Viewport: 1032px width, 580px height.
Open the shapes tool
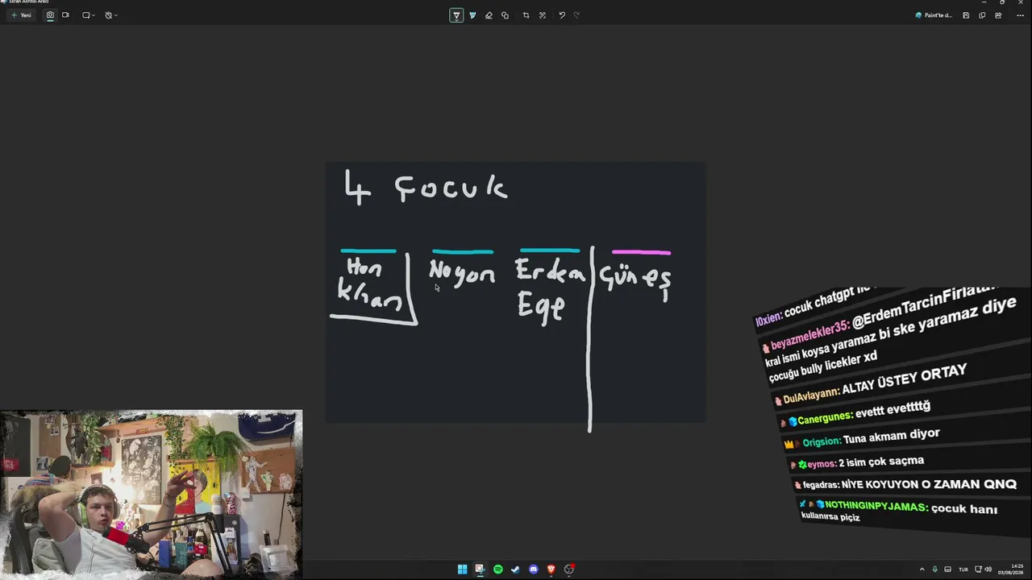tap(505, 15)
